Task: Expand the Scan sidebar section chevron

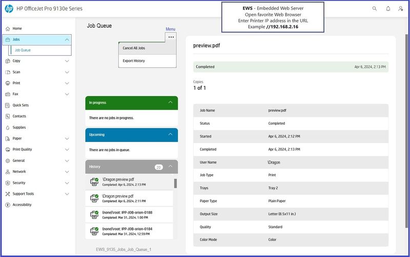Action: click(67, 72)
